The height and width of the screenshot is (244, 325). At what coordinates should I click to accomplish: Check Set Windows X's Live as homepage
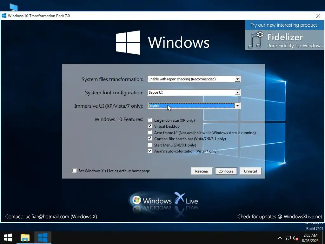pyautogui.click(x=74, y=171)
